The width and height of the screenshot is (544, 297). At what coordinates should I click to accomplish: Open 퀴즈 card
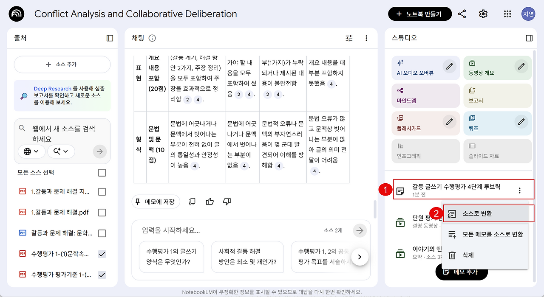(498, 123)
